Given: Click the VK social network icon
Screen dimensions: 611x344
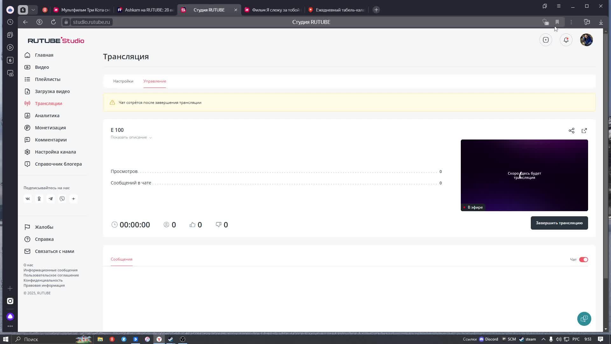Looking at the screenshot, I should point(28,198).
